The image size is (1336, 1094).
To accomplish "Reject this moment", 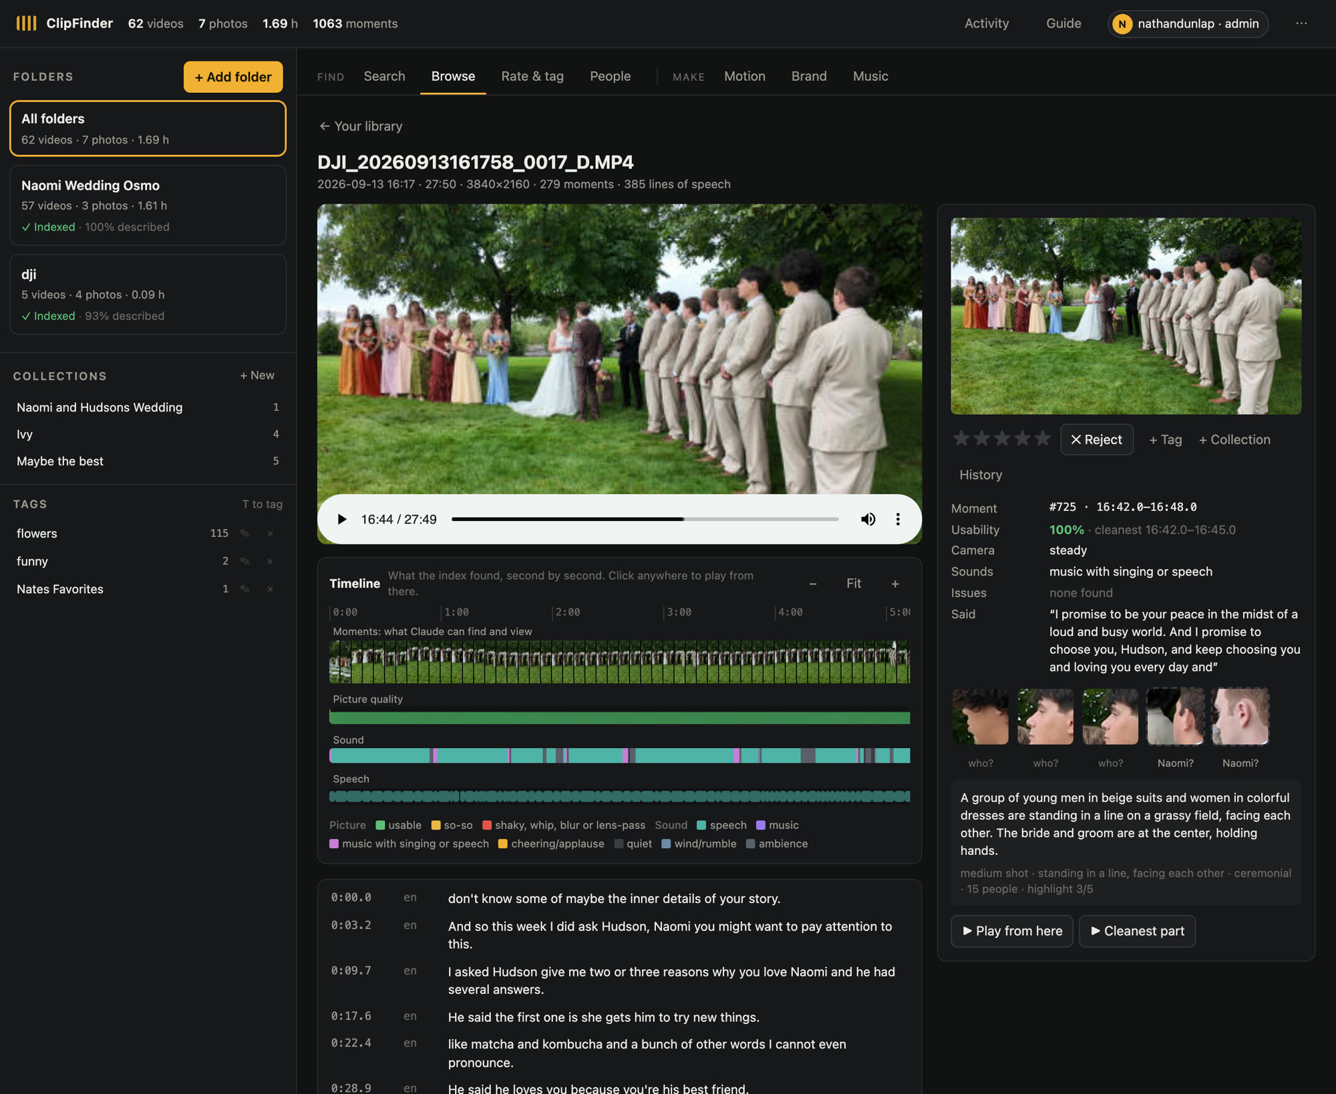I will (x=1097, y=439).
